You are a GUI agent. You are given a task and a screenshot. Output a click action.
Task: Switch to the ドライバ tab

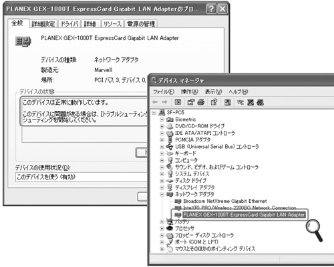(69, 24)
